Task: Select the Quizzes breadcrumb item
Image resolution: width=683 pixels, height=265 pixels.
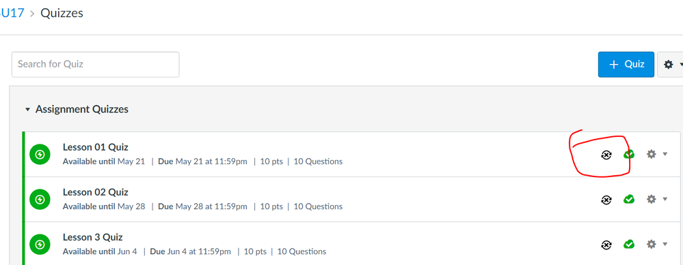Action: point(62,13)
